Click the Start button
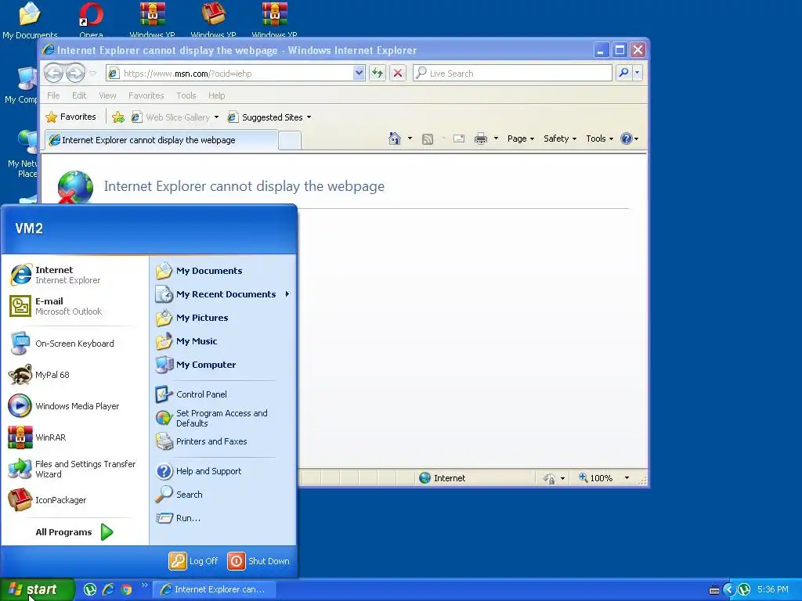The height and width of the screenshot is (601, 802). 38,589
